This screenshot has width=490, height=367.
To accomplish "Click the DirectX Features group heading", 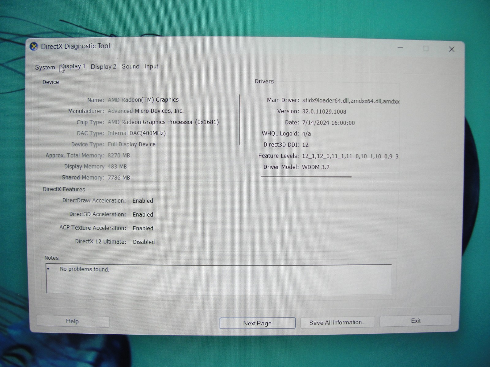I will pos(64,189).
